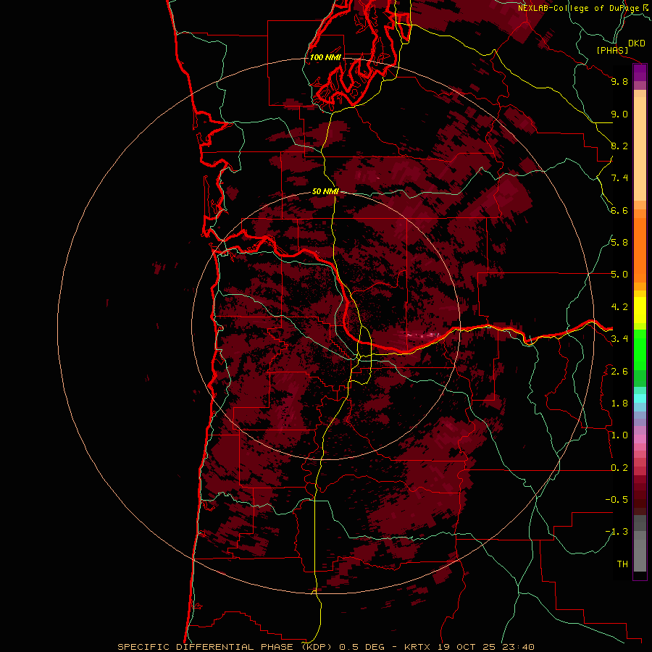
Task: Pick the dark purple swatch at the top of the color bar
Action: pyautogui.click(x=640, y=72)
